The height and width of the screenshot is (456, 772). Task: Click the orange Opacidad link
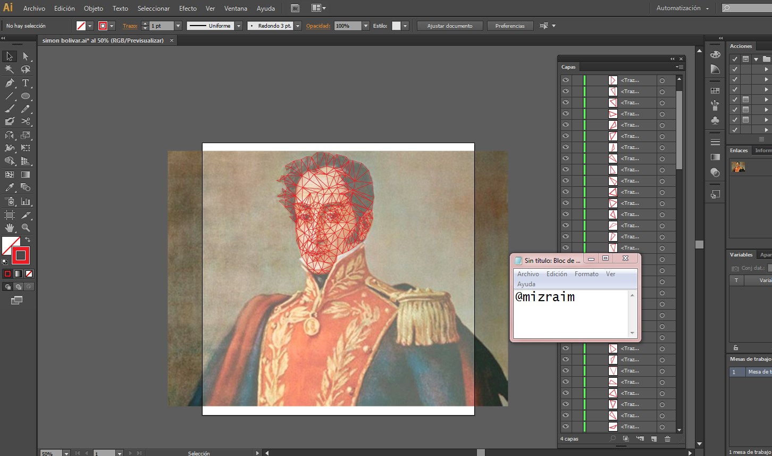[x=318, y=26]
